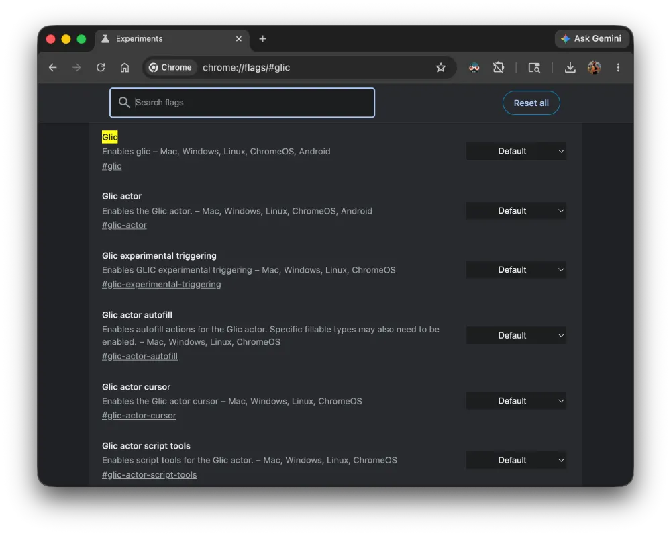Follow the #glic-actor-script-tools link
This screenshot has width=671, height=536.
tap(150, 475)
